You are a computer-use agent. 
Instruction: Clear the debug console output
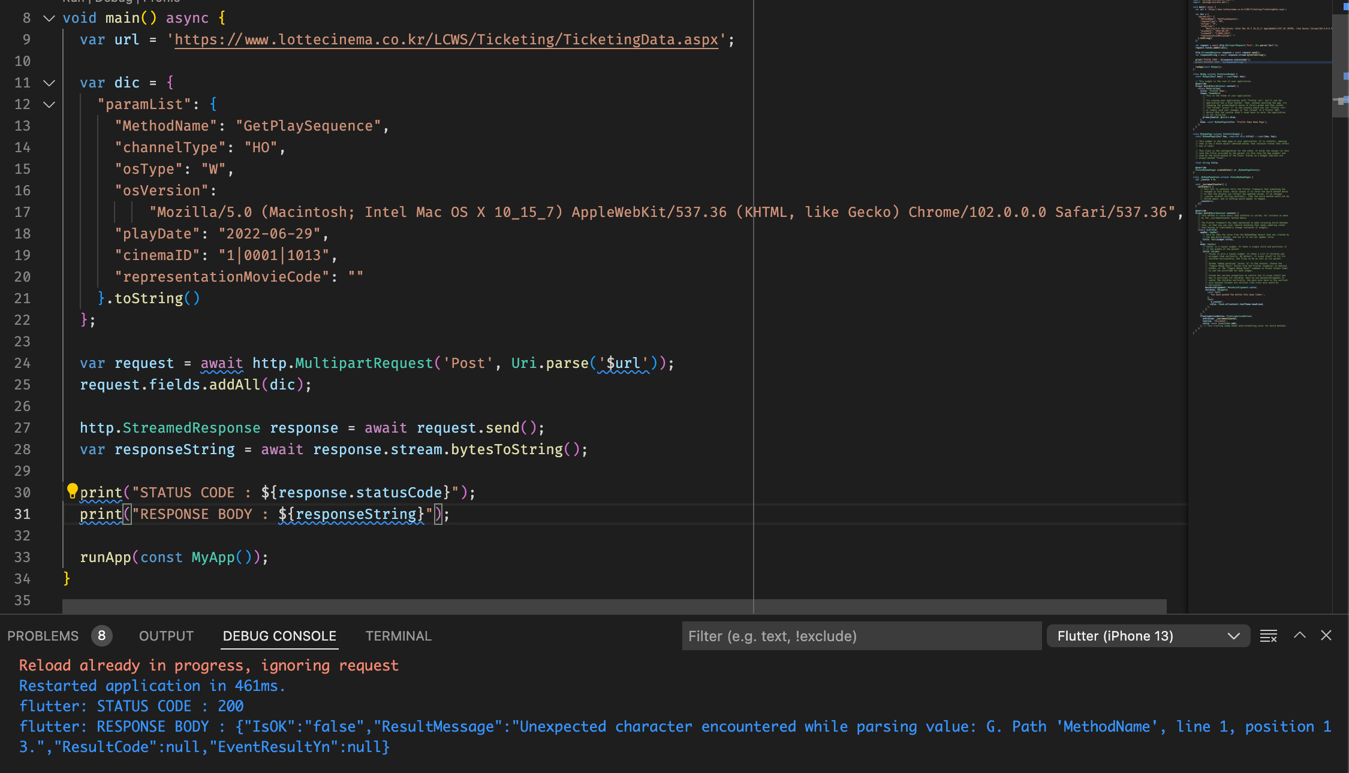pos(1268,636)
